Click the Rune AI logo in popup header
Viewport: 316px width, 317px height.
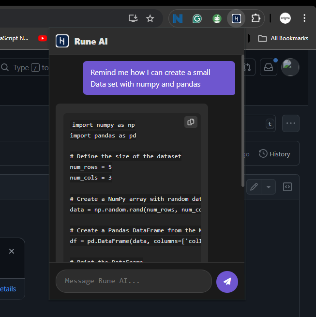click(x=62, y=41)
